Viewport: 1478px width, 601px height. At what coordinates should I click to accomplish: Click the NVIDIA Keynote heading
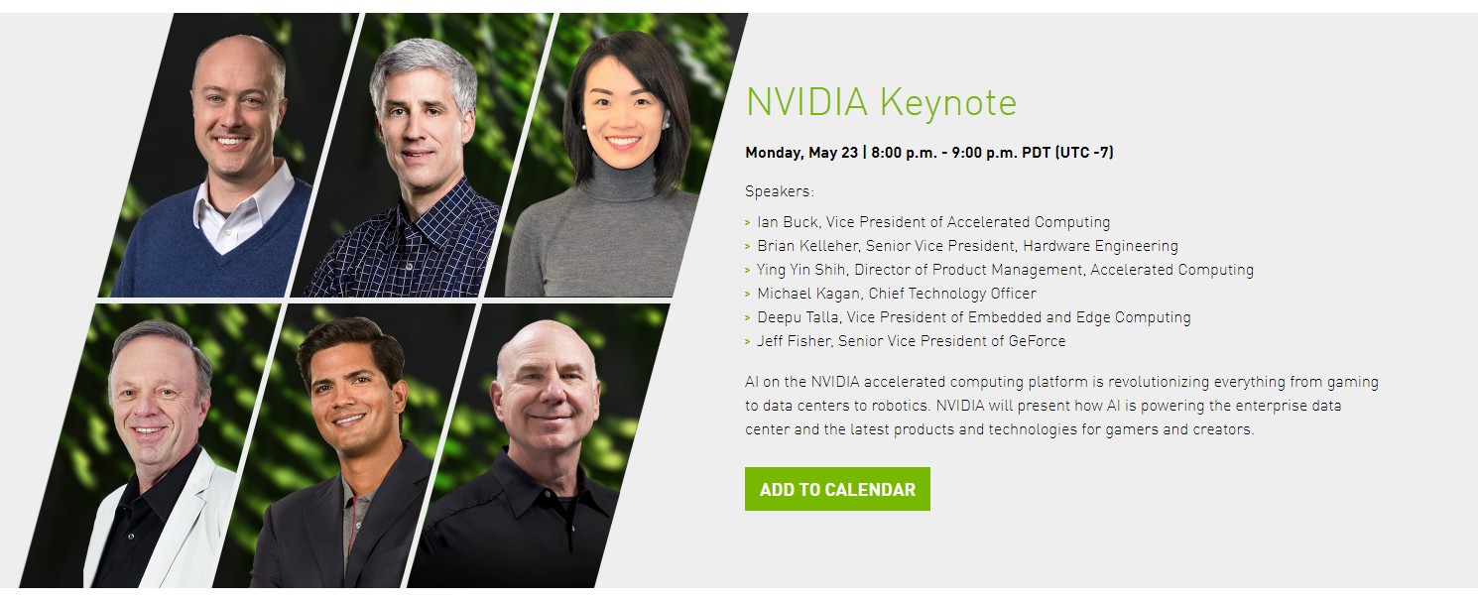pos(881,102)
